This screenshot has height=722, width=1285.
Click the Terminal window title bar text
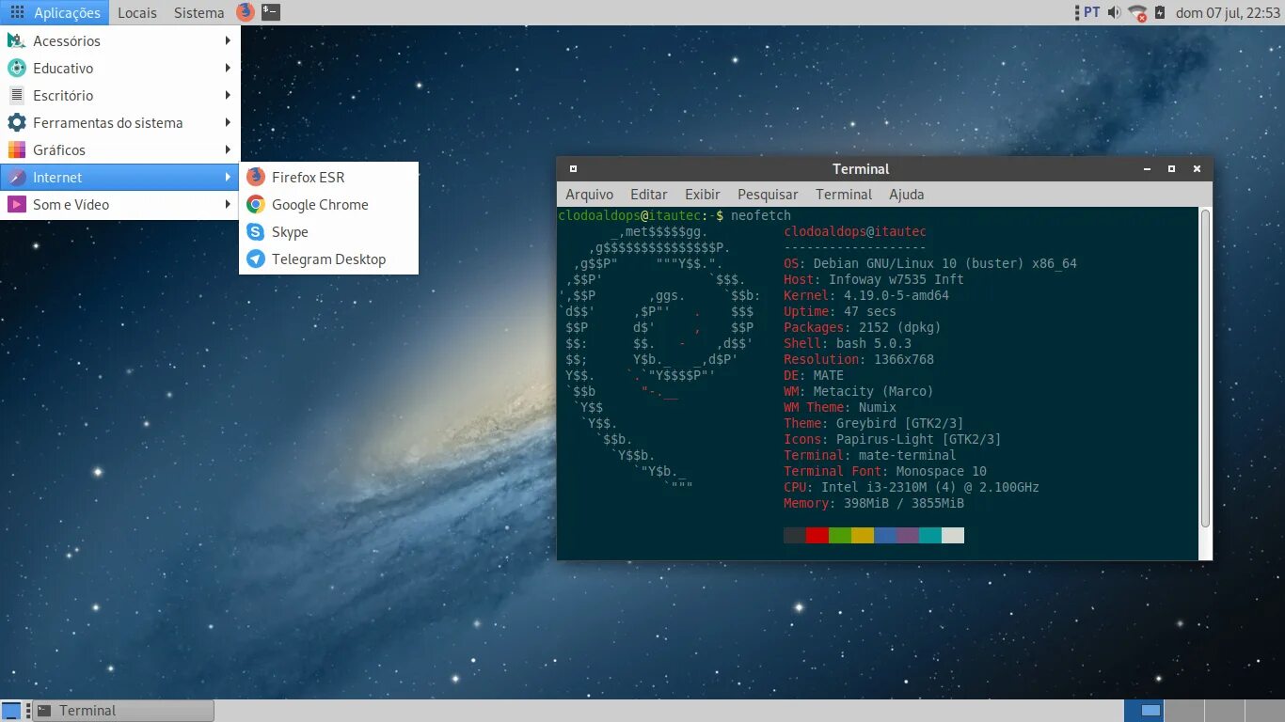click(861, 169)
